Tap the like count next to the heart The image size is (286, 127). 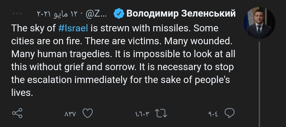[70, 114]
